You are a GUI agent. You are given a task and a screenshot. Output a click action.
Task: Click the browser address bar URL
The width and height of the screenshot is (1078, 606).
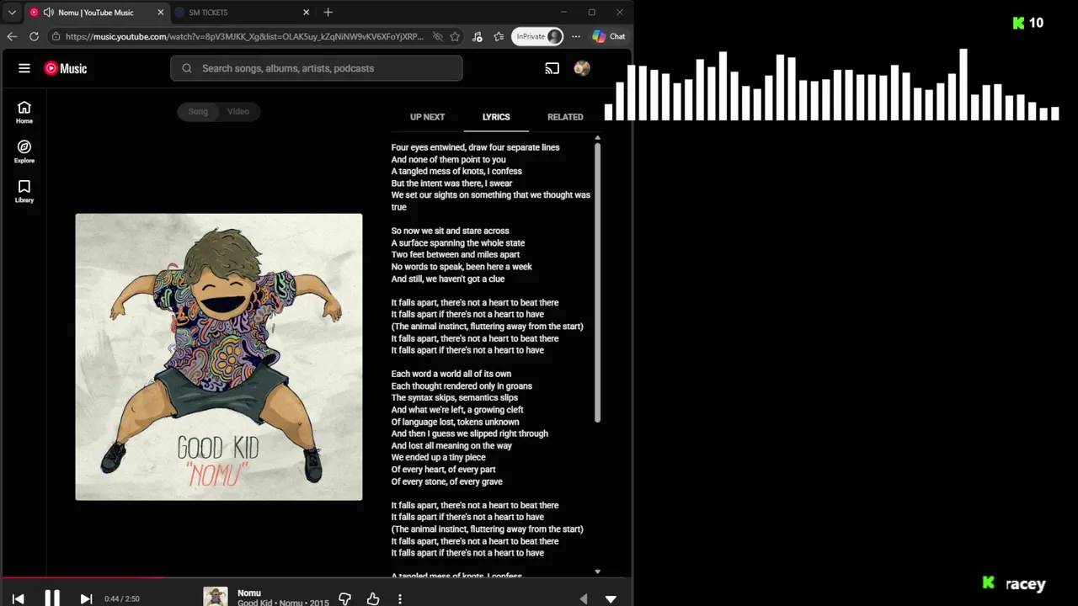(x=244, y=36)
